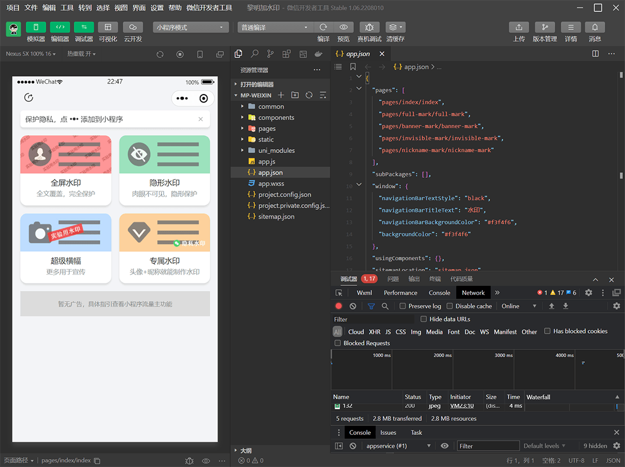Filter network requests by XHR

tap(375, 332)
